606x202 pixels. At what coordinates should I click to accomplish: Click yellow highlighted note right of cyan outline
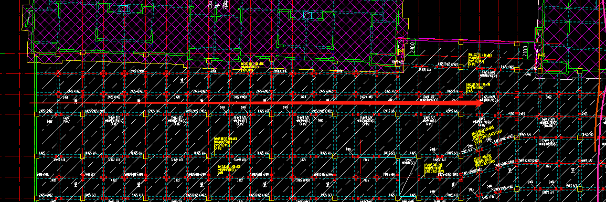pyautogui.click(x=433, y=168)
